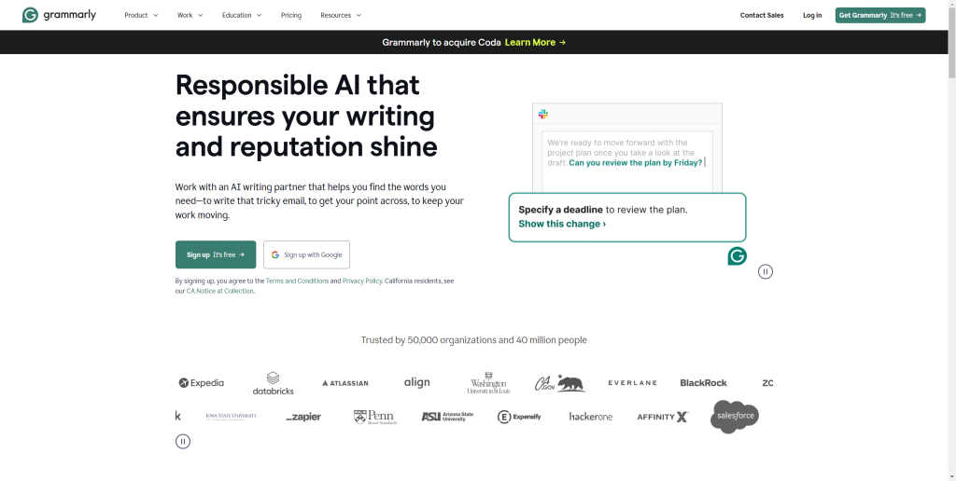
Task: Click the Specify a deadline suggestion text
Action: tap(603, 210)
